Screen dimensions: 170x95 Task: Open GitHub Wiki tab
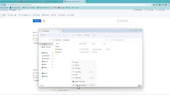[x=54, y=15]
